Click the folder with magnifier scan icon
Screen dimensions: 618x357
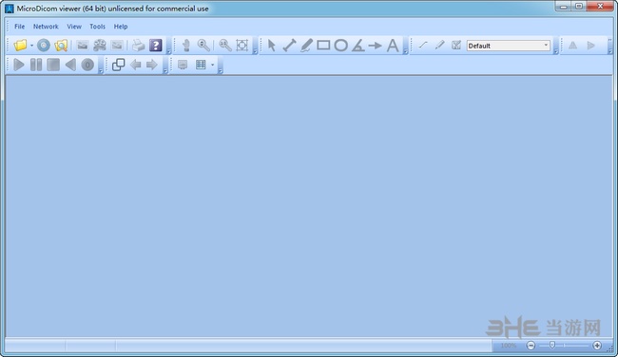click(61, 46)
